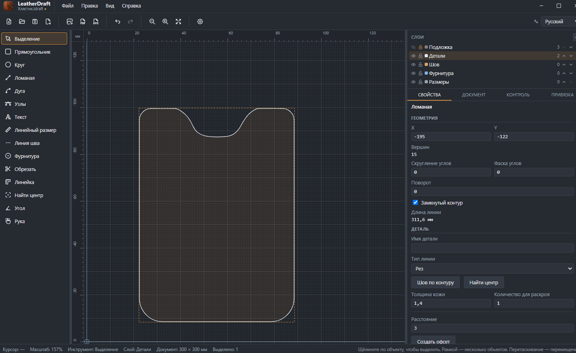Move the Фурнитура layer down
The height and width of the screenshot is (353, 576).
click(571, 73)
